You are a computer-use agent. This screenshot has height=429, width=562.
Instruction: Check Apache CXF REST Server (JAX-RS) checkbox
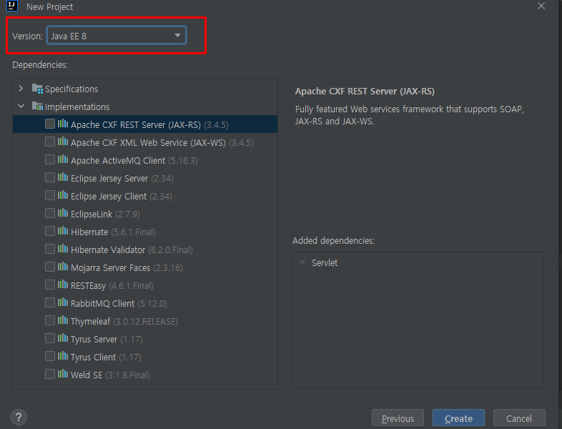(50, 124)
